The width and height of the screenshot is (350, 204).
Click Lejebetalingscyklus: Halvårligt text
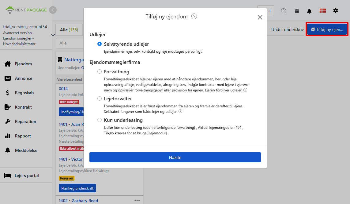pyautogui.click(x=84, y=171)
